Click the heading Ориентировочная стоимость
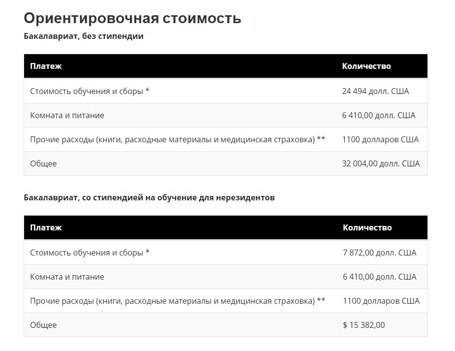This screenshot has height=351, width=455. click(132, 18)
